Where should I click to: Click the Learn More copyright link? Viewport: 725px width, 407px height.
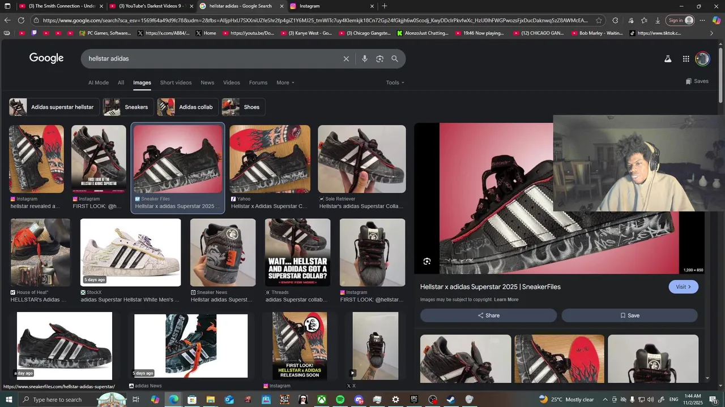506,300
